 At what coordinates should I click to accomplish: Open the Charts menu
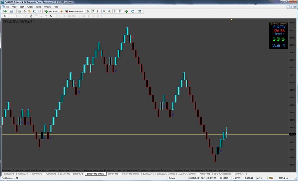point(30,7)
